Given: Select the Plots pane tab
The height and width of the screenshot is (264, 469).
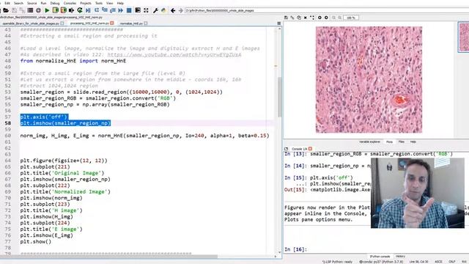Looking at the screenshot, I should [389, 142].
